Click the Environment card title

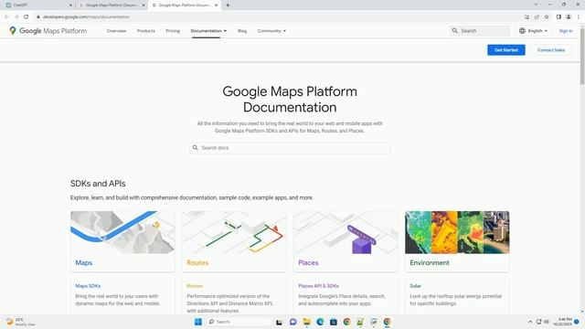[x=430, y=262]
